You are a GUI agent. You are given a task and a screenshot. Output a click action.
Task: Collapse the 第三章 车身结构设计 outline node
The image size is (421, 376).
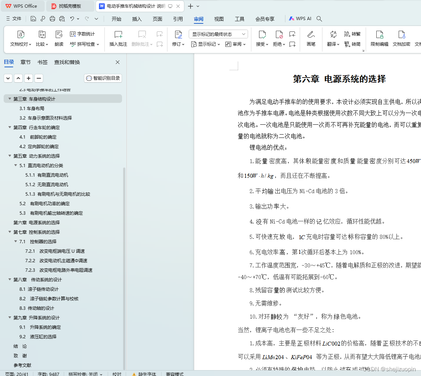(10, 99)
